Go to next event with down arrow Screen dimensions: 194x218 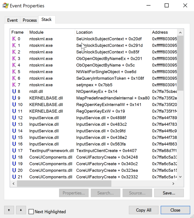[x=21, y=210]
